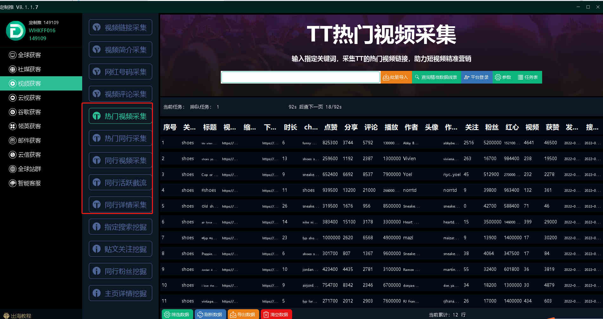Viewport: 603px width, 319px height.
Task: Click 清空数据 clear button
Action: pos(276,314)
